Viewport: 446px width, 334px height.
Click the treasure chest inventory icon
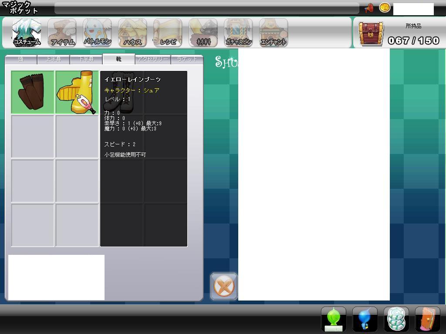pos(371,33)
